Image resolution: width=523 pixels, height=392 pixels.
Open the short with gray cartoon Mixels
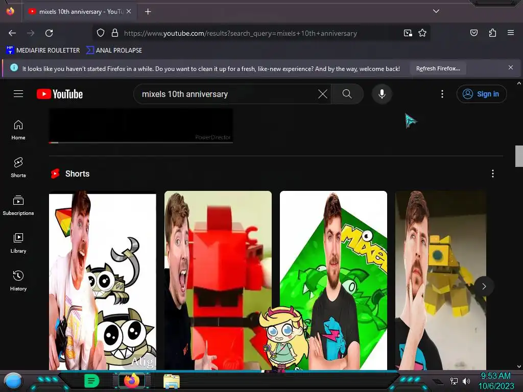coord(102,281)
